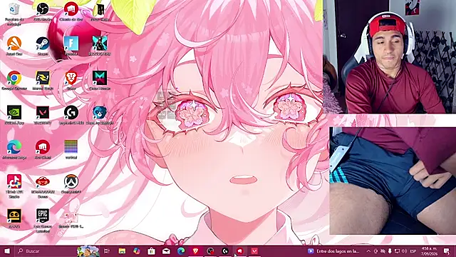Launch Riot Client icon beside Edge
The height and width of the screenshot is (257, 456).
[x=43, y=149]
